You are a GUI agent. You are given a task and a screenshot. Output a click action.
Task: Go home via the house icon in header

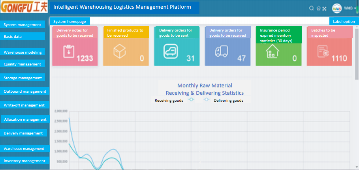[318, 8]
